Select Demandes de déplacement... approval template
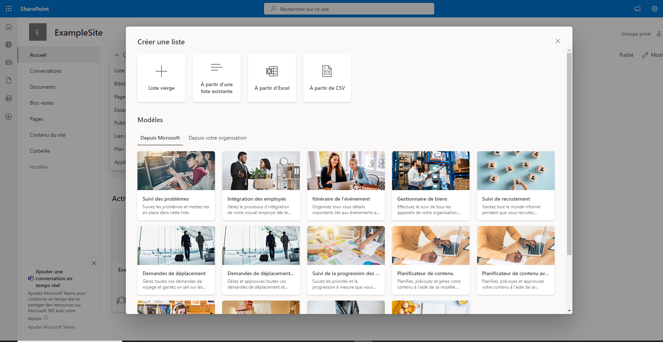 (261, 260)
